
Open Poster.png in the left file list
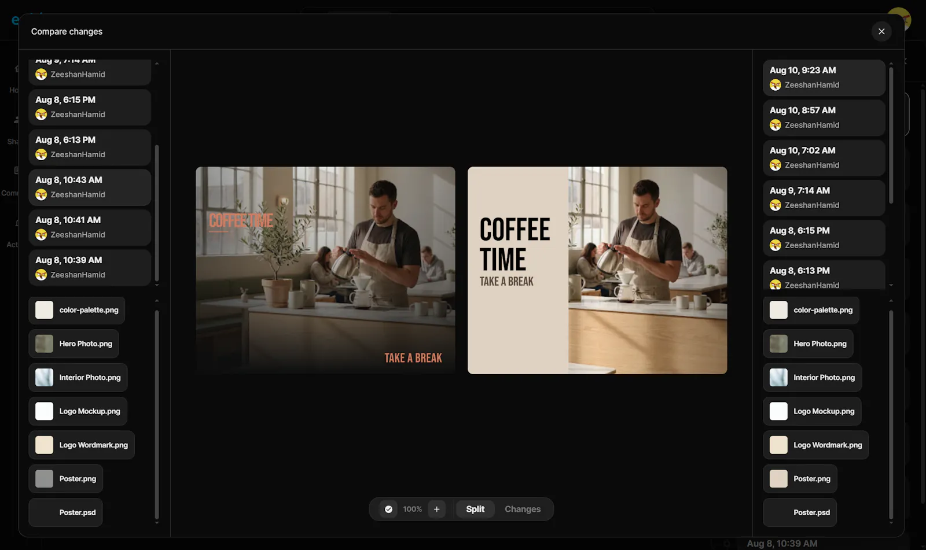66,478
